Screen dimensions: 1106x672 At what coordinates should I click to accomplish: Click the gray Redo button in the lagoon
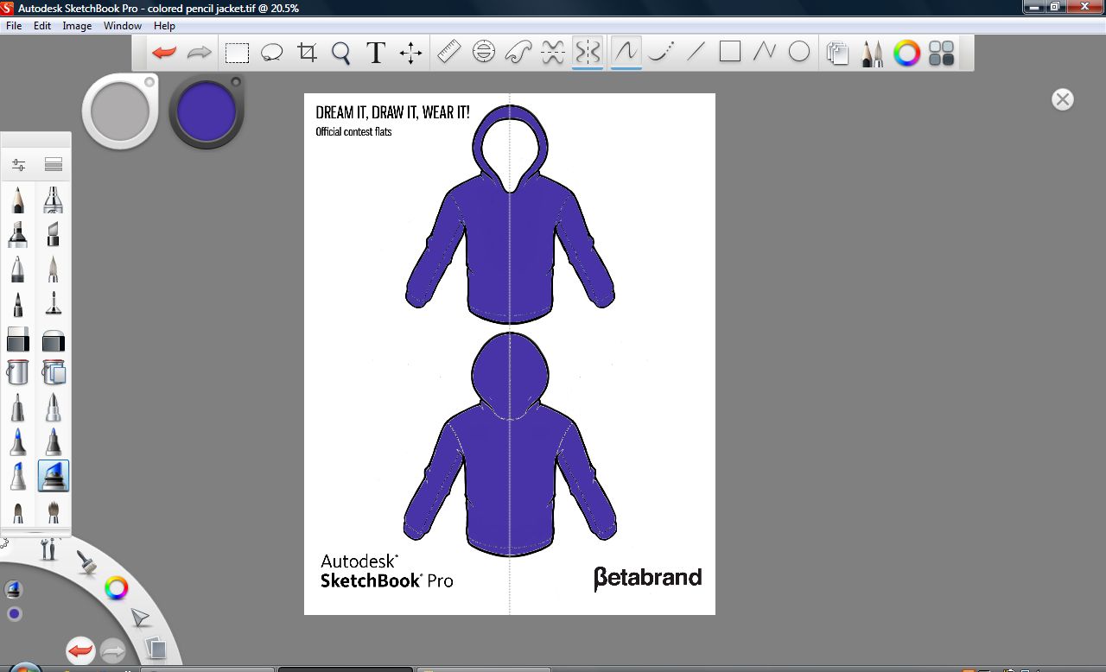(x=113, y=650)
